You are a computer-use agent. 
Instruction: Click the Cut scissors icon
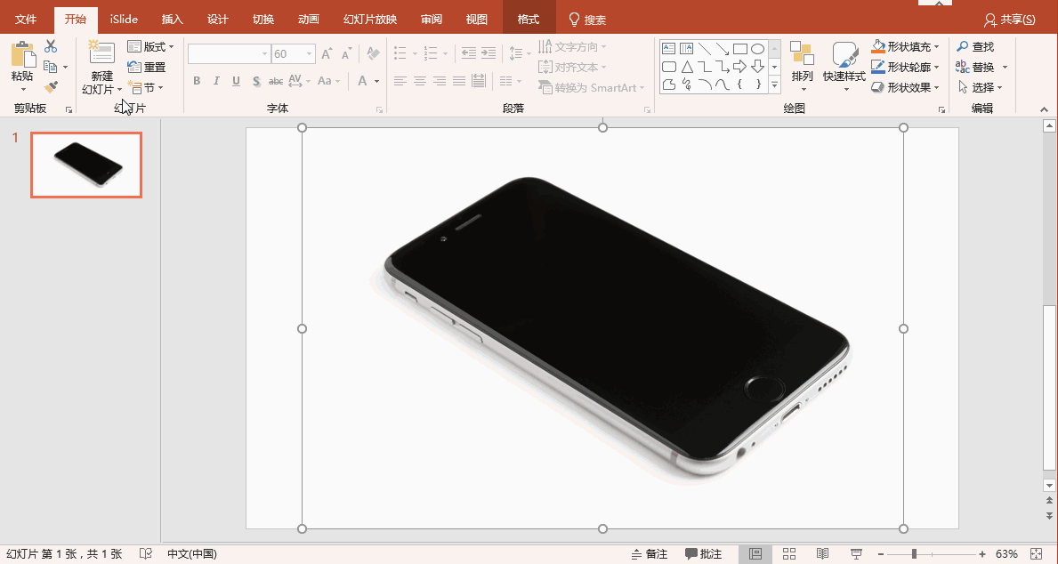[51, 46]
